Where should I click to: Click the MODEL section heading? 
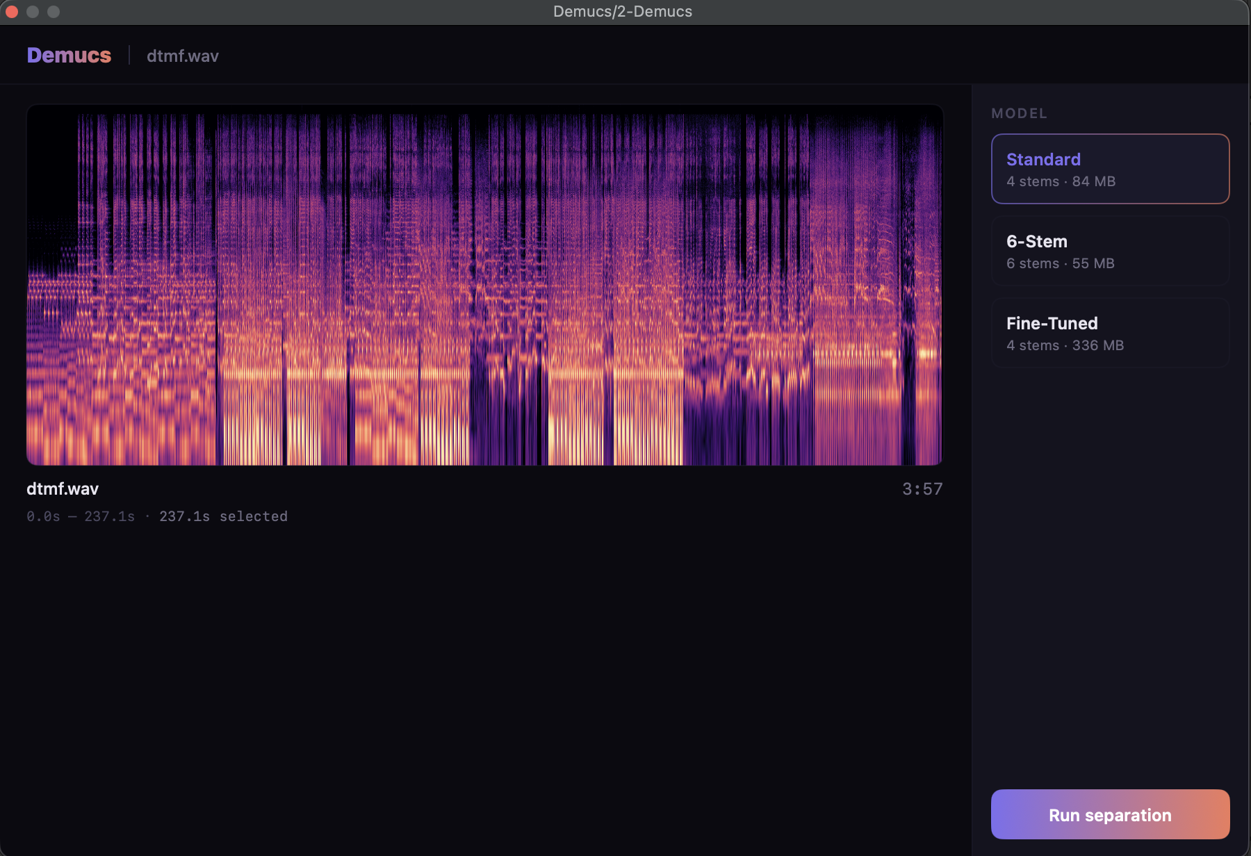(x=1019, y=113)
